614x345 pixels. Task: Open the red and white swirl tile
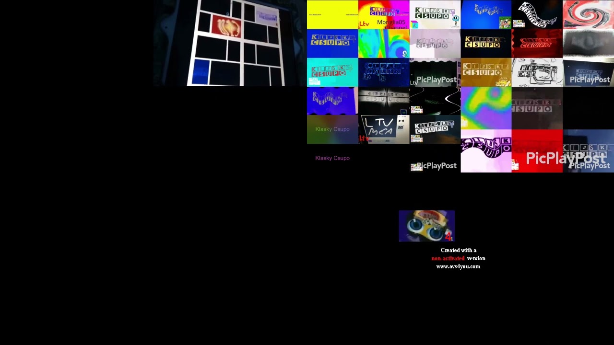coord(588,14)
